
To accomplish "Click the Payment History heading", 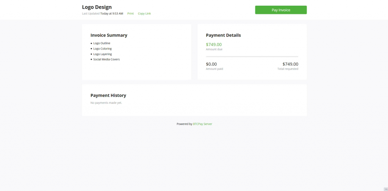I will [108, 95].
